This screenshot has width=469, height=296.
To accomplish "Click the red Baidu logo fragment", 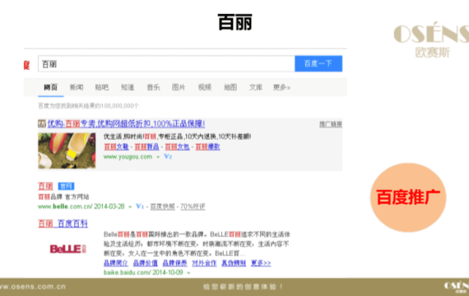I will click(x=26, y=65).
